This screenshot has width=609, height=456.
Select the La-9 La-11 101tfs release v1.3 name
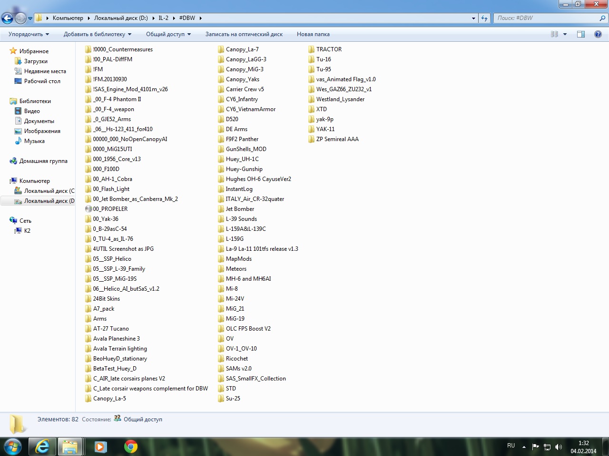coord(262,249)
